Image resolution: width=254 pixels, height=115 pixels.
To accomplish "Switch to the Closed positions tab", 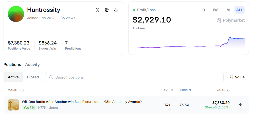I will point(33,77).
